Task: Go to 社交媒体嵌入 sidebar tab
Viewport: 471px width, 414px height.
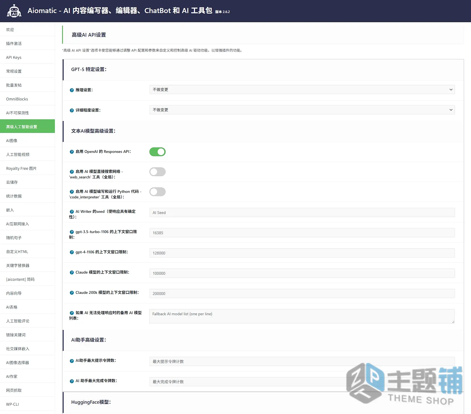Action: click(27, 349)
